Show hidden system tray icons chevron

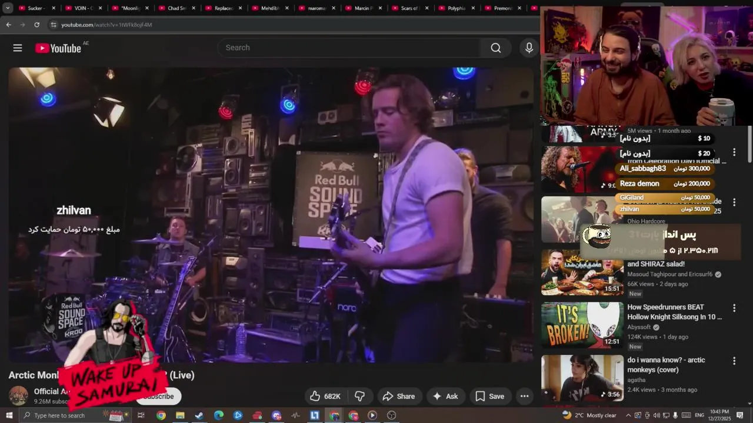tap(628, 415)
